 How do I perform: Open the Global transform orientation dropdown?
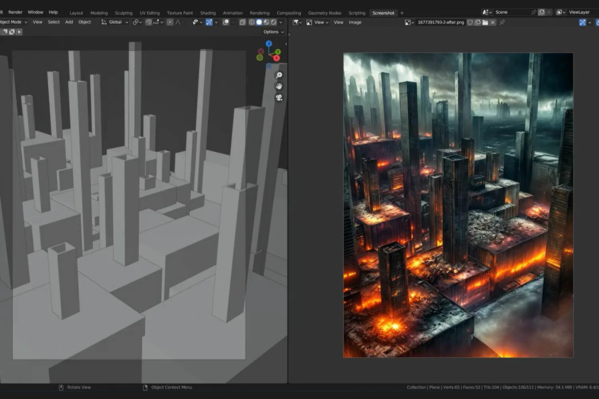pyautogui.click(x=115, y=22)
